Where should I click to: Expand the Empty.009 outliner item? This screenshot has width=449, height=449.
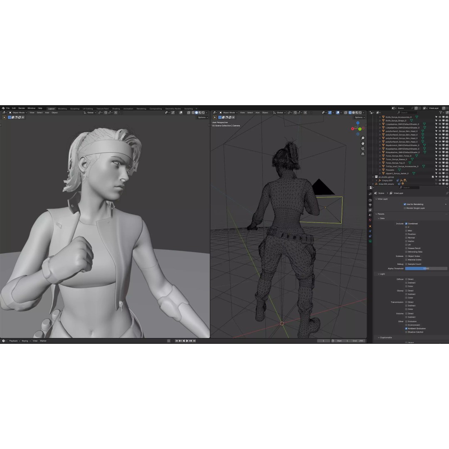pos(377,180)
